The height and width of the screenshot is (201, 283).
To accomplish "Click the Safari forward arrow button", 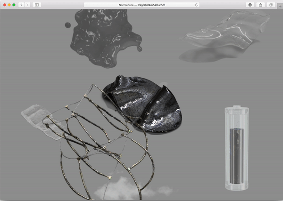I will coord(27,5).
